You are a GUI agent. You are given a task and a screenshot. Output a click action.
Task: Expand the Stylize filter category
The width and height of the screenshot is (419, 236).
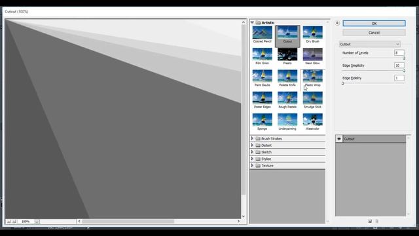(x=252, y=159)
